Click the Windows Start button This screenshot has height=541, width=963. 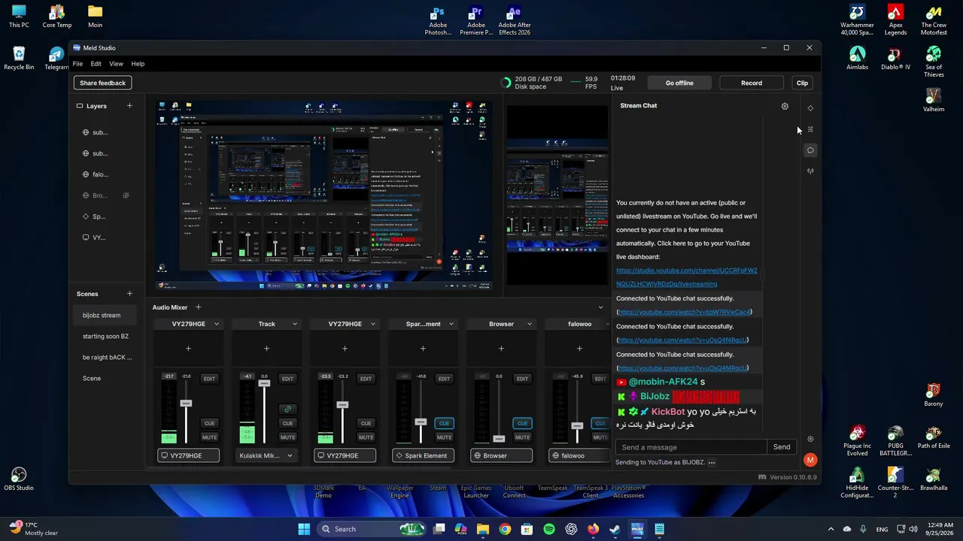(x=304, y=529)
